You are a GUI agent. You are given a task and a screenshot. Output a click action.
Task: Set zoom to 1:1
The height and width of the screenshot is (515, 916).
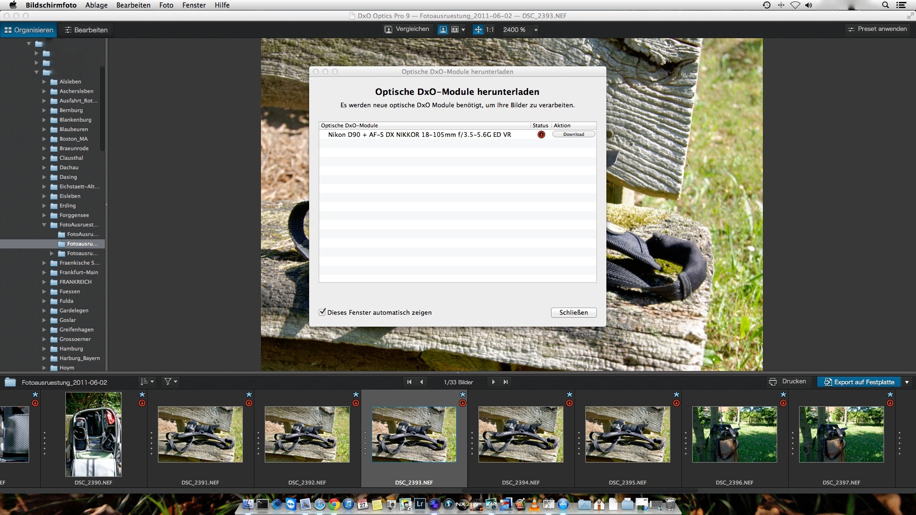point(490,30)
